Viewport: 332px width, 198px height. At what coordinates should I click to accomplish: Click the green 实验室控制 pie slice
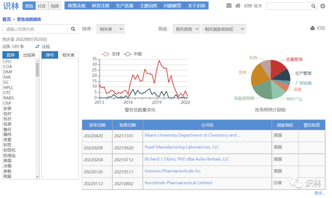click(x=263, y=90)
